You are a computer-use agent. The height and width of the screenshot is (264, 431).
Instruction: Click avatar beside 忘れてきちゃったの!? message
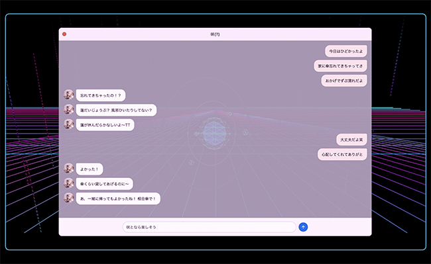point(69,95)
